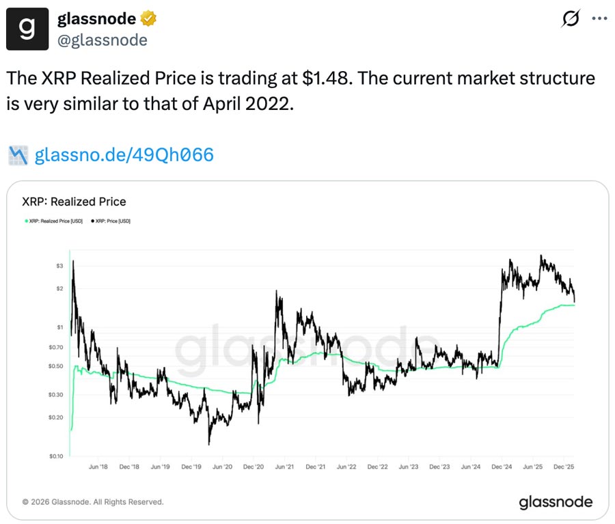615x524 pixels.
Task: Click the Dec '24 x-axis label
Action: pyautogui.click(x=502, y=467)
